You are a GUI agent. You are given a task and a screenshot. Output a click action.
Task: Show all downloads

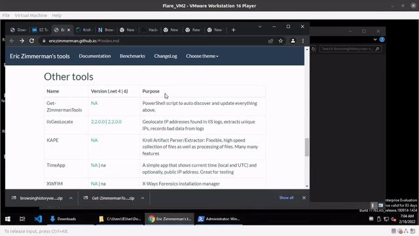tap(286, 198)
